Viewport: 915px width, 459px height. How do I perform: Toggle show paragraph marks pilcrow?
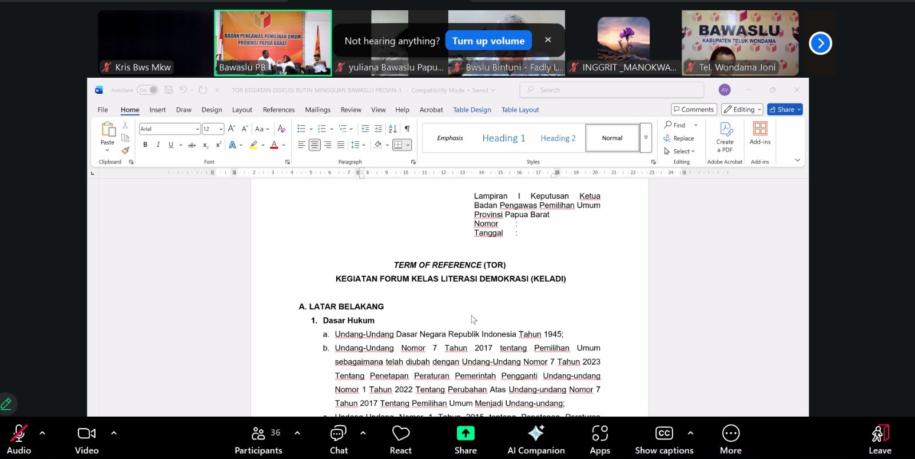point(407,129)
